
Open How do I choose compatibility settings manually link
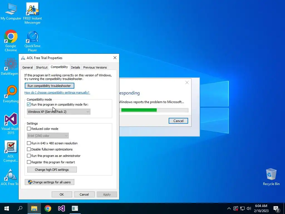57,93
